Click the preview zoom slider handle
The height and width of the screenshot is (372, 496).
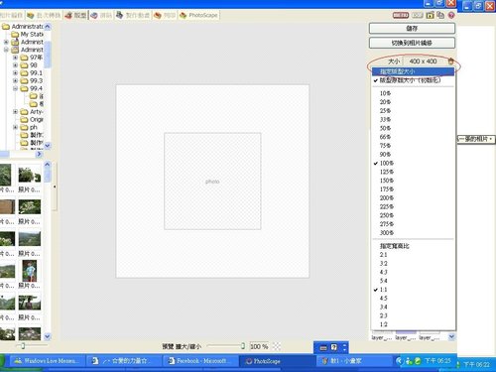[243, 346]
